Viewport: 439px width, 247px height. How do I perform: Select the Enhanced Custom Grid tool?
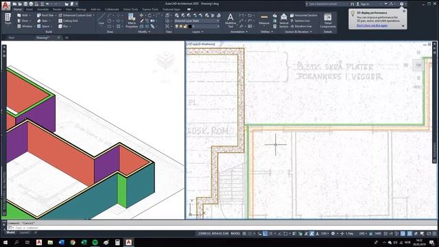(75, 15)
